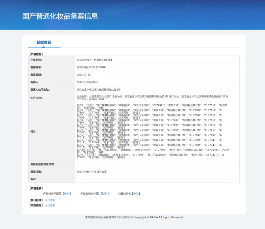This screenshot has width=265, height=229.
Task: Click the NMPA copyright footer text
Action: coord(134,217)
